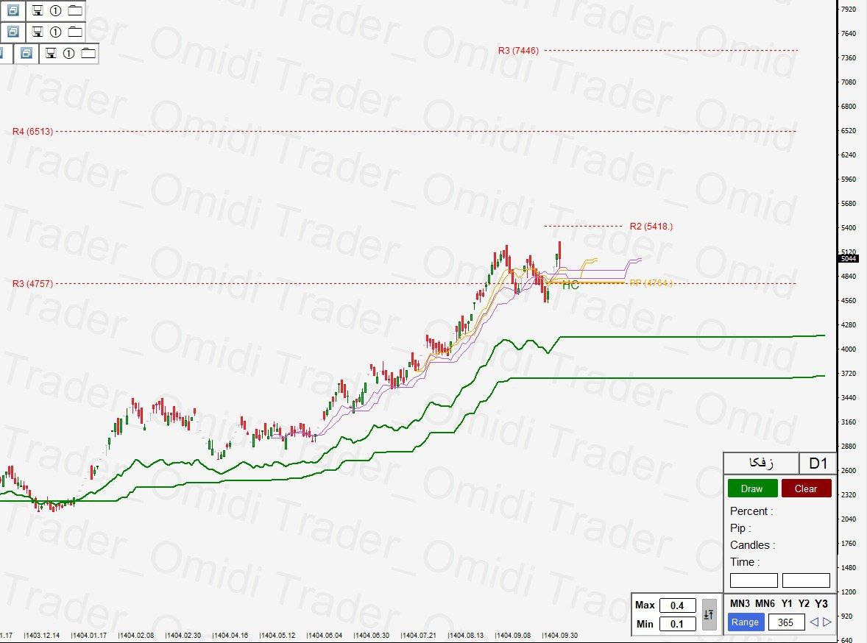Open the folder icon in the top toolbar row
The image size is (867, 643).
click(x=75, y=11)
